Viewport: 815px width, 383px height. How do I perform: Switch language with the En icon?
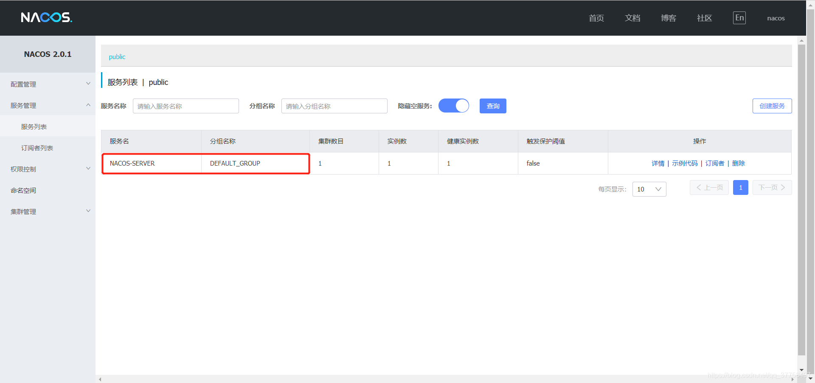click(739, 18)
